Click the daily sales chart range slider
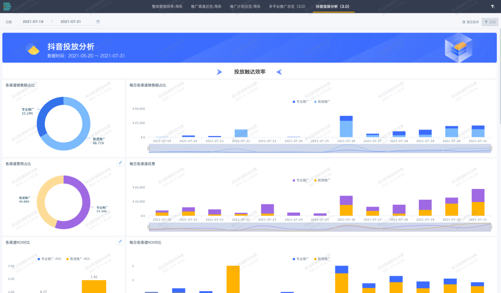The image size is (501, 293). pos(320,148)
